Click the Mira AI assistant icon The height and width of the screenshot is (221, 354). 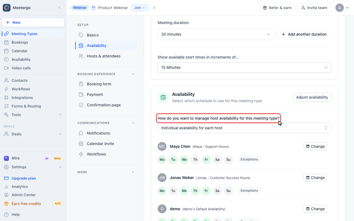pyautogui.click(x=6, y=158)
